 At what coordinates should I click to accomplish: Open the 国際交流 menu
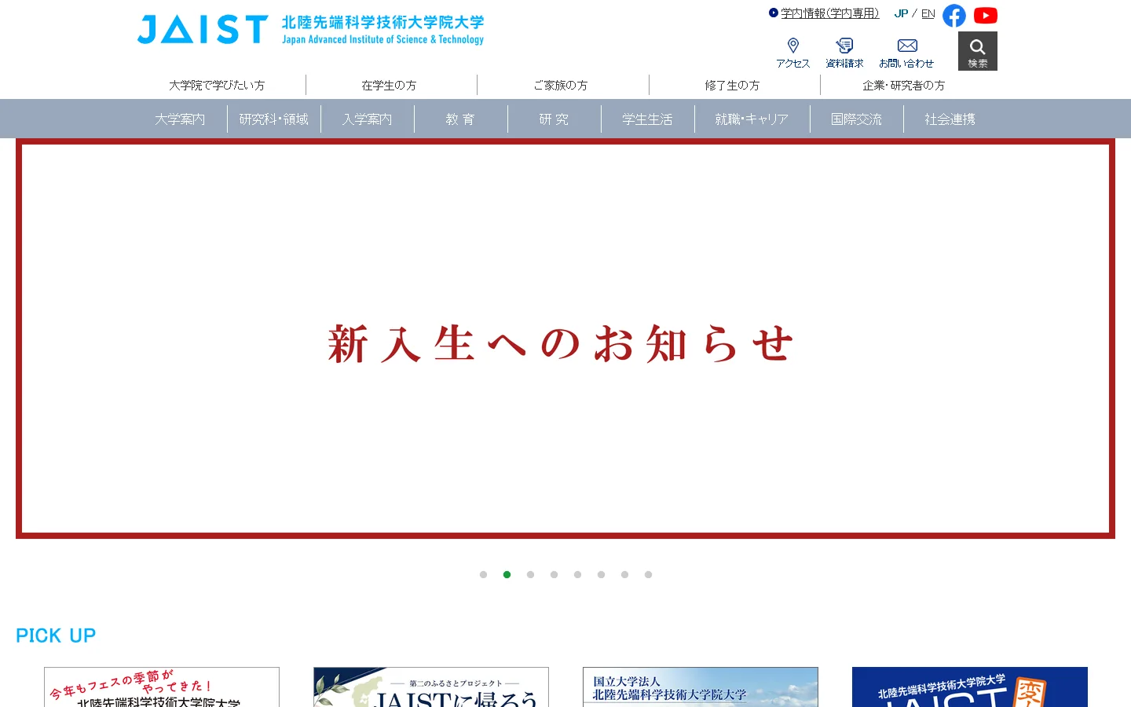(x=857, y=119)
